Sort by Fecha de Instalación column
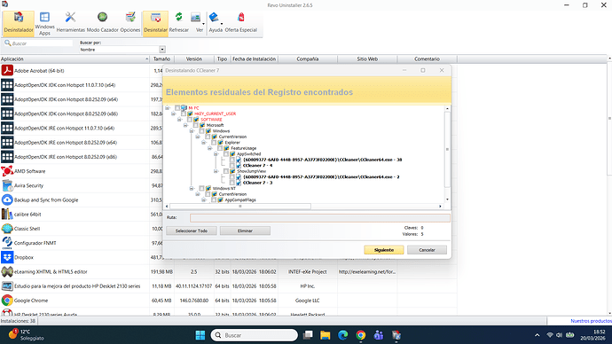 (254, 59)
